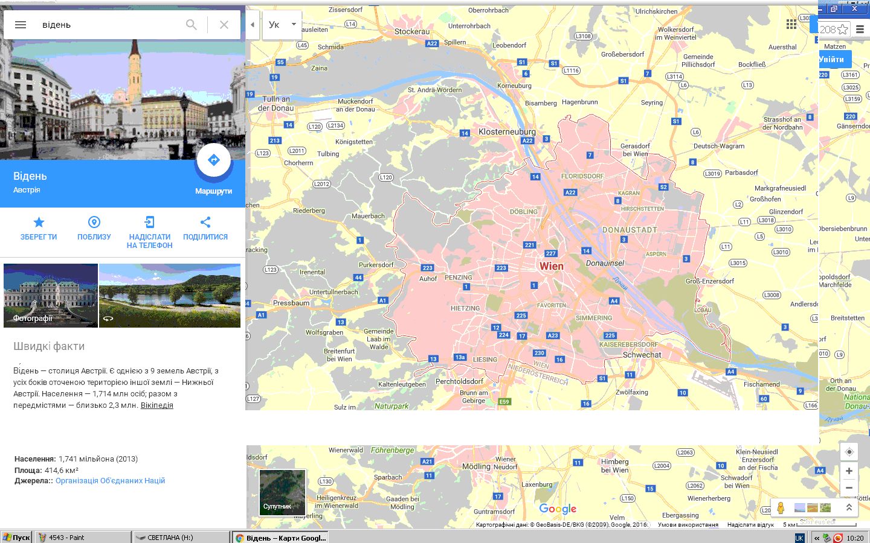870x543 pixels.
Task: Click the Увійти sign-in button
Action: (x=834, y=59)
